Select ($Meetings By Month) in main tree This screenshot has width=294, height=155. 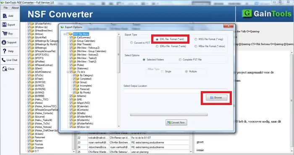point(46,44)
